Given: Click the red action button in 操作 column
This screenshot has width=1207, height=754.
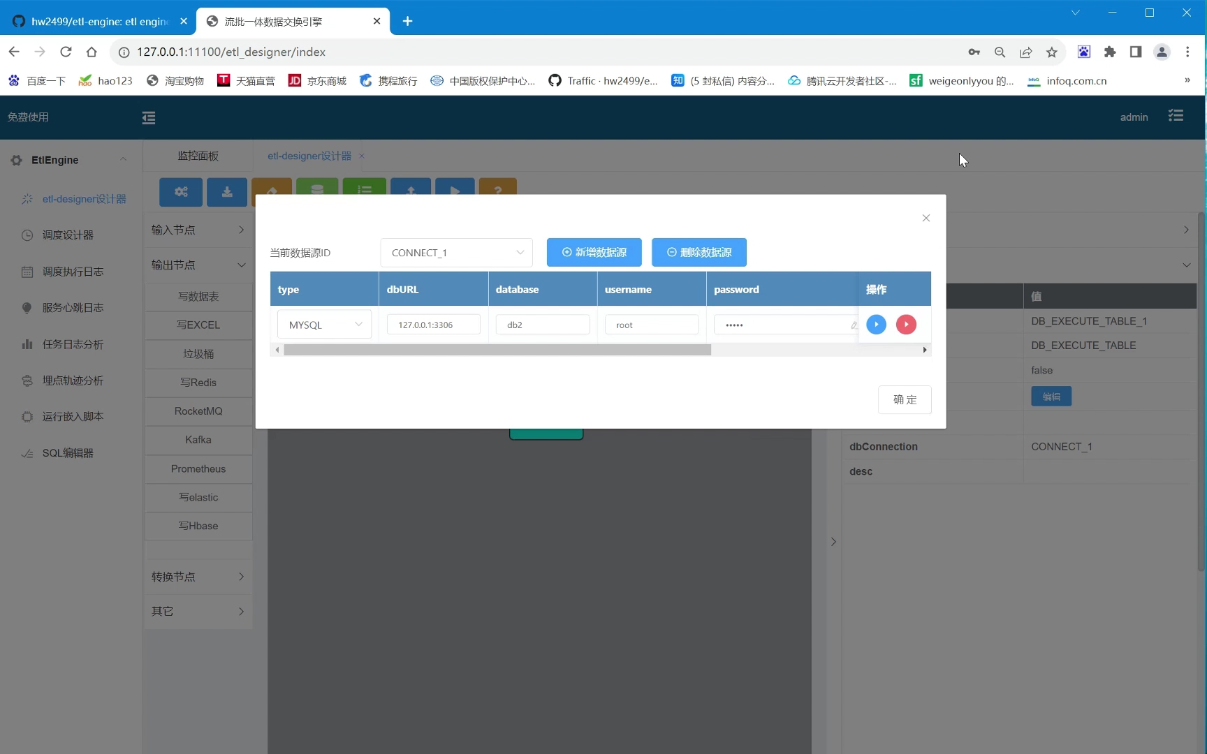Looking at the screenshot, I should coord(906,324).
